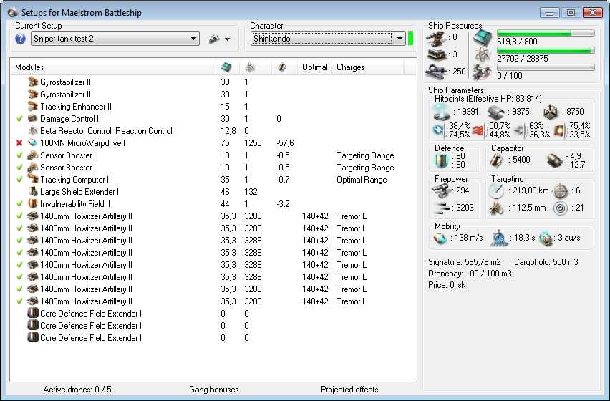Click the green indicator beside Character dropdown
The width and height of the screenshot is (610, 401).
click(x=411, y=39)
